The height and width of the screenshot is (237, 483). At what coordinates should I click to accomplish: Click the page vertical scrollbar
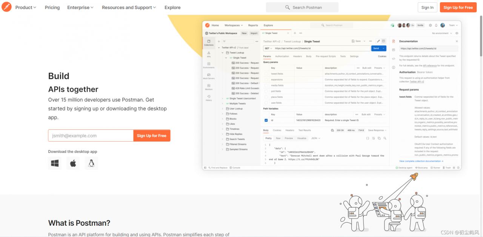[480, 36]
